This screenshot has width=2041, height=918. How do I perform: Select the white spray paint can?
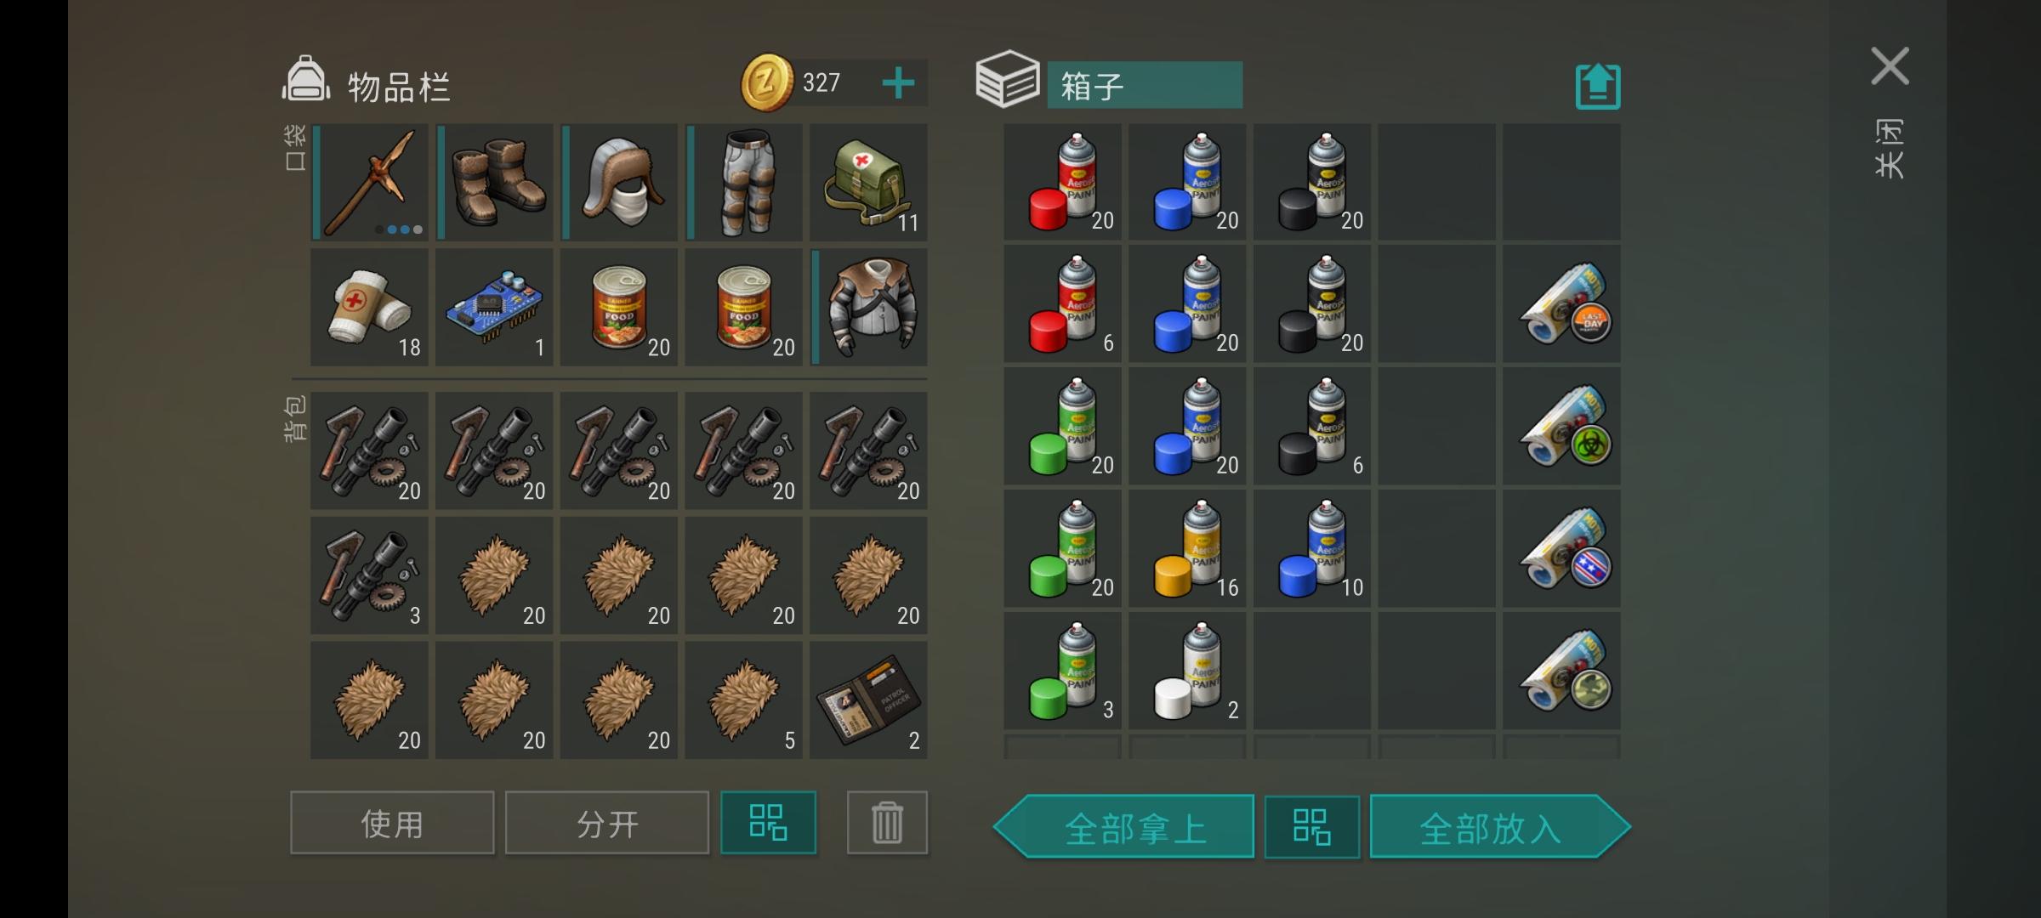click(1187, 671)
